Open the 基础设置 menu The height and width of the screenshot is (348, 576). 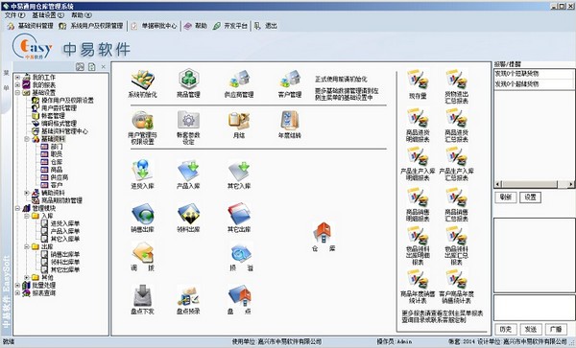pos(48,15)
